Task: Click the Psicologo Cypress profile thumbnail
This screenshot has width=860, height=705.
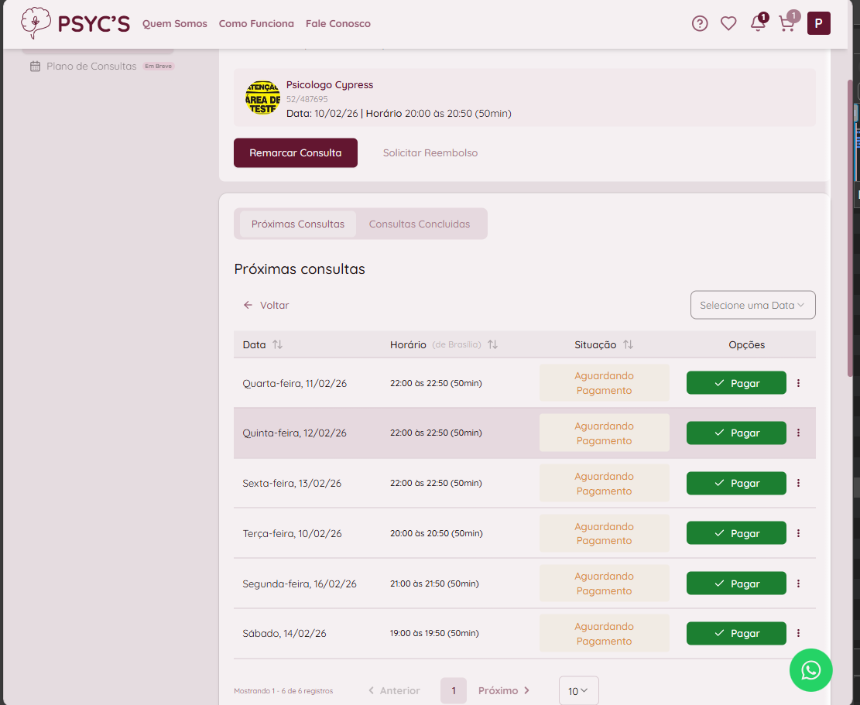Action: [262, 98]
